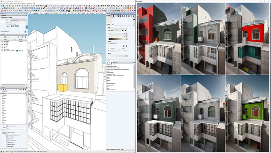
Task: Select the bright green wall render in Diffusion window
Action: [x=247, y=113]
